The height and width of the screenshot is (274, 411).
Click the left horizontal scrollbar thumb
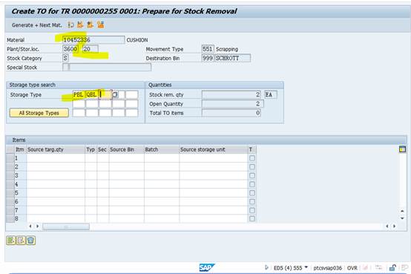(66, 226)
